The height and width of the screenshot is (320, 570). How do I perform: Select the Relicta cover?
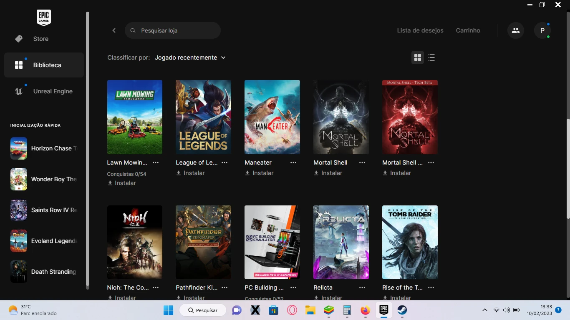[x=341, y=242]
